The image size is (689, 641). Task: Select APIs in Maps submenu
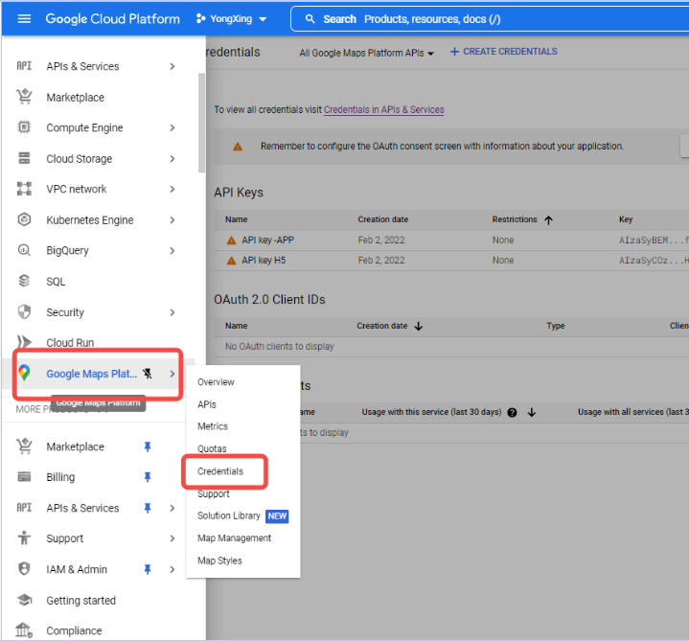click(x=207, y=404)
